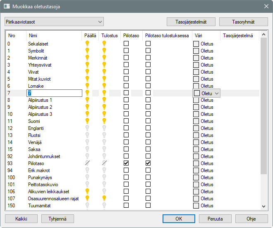273x228 pixels.
Task: Click scrollbar down arrow in layer list
Action: pyautogui.click(x=263, y=206)
